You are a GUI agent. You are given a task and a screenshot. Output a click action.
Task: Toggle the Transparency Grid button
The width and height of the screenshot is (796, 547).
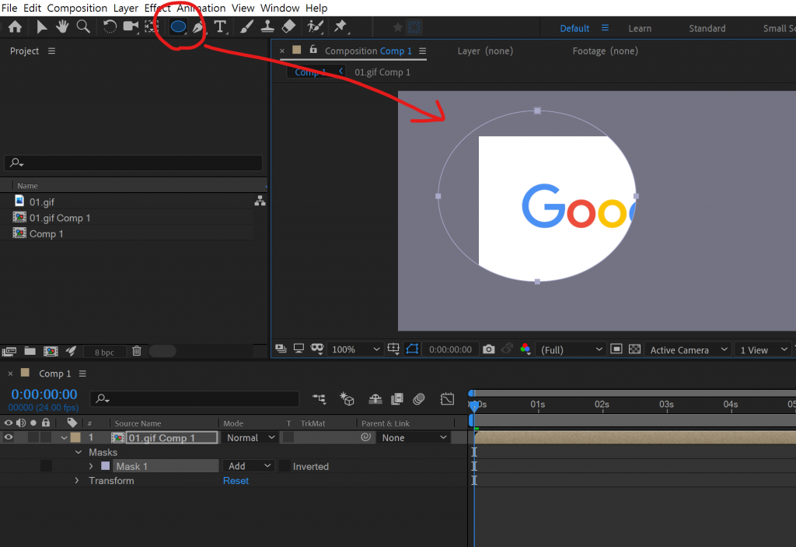[x=634, y=349]
